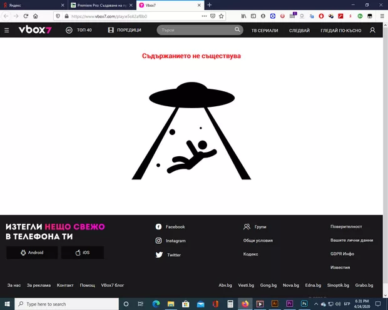388x310 pixels.
Task: Open Calculator from taskbar
Action: 230,304
